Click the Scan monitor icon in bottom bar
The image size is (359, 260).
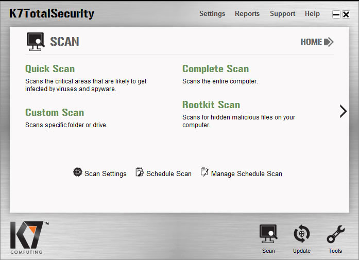268,234
